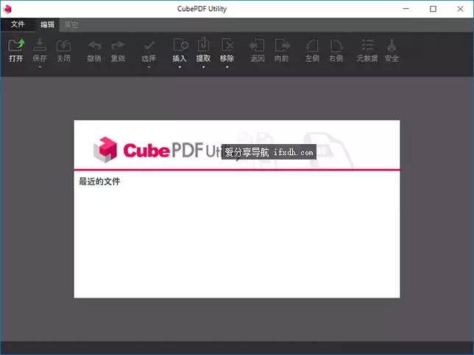The width and height of the screenshot is (474, 355).
Task: Click the Close file (关闭) icon
Action: pos(63,46)
